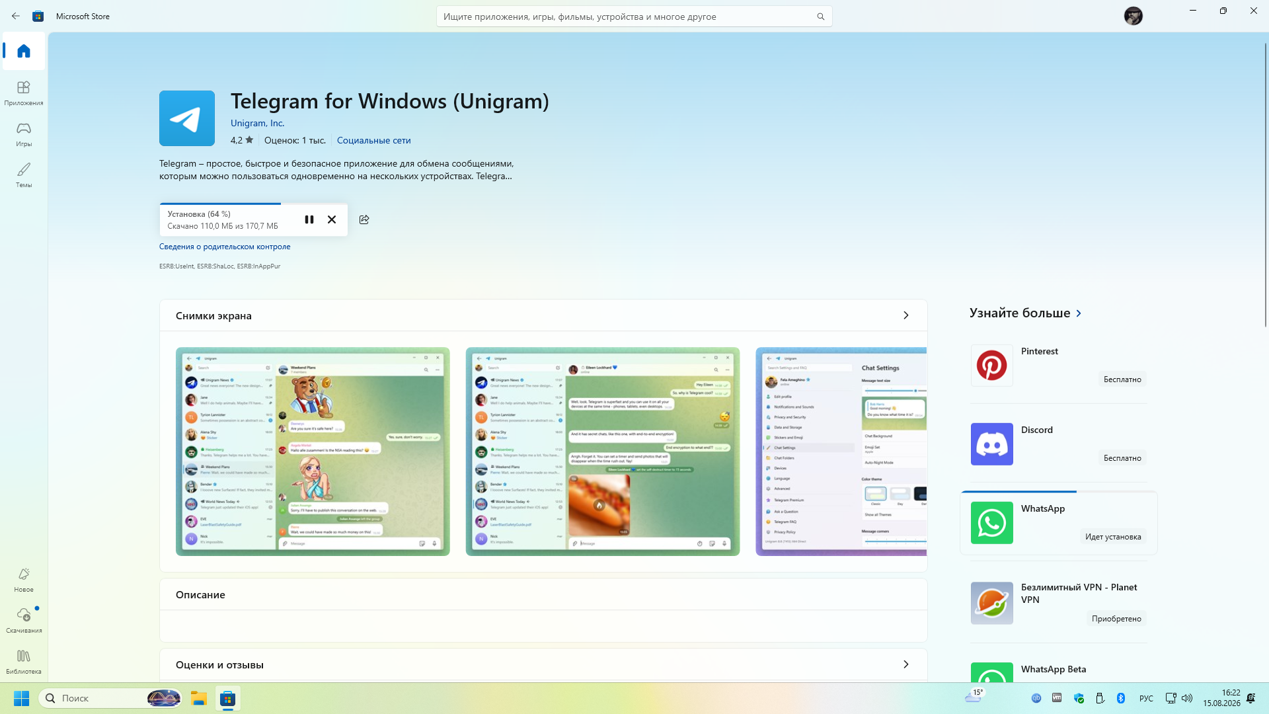Click the Скачано 110,0 МБ из 170,7 МБ text
The image size is (1269, 714).
coord(223,226)
